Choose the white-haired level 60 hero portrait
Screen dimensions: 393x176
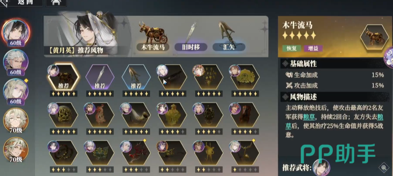(x=16, y=62)
